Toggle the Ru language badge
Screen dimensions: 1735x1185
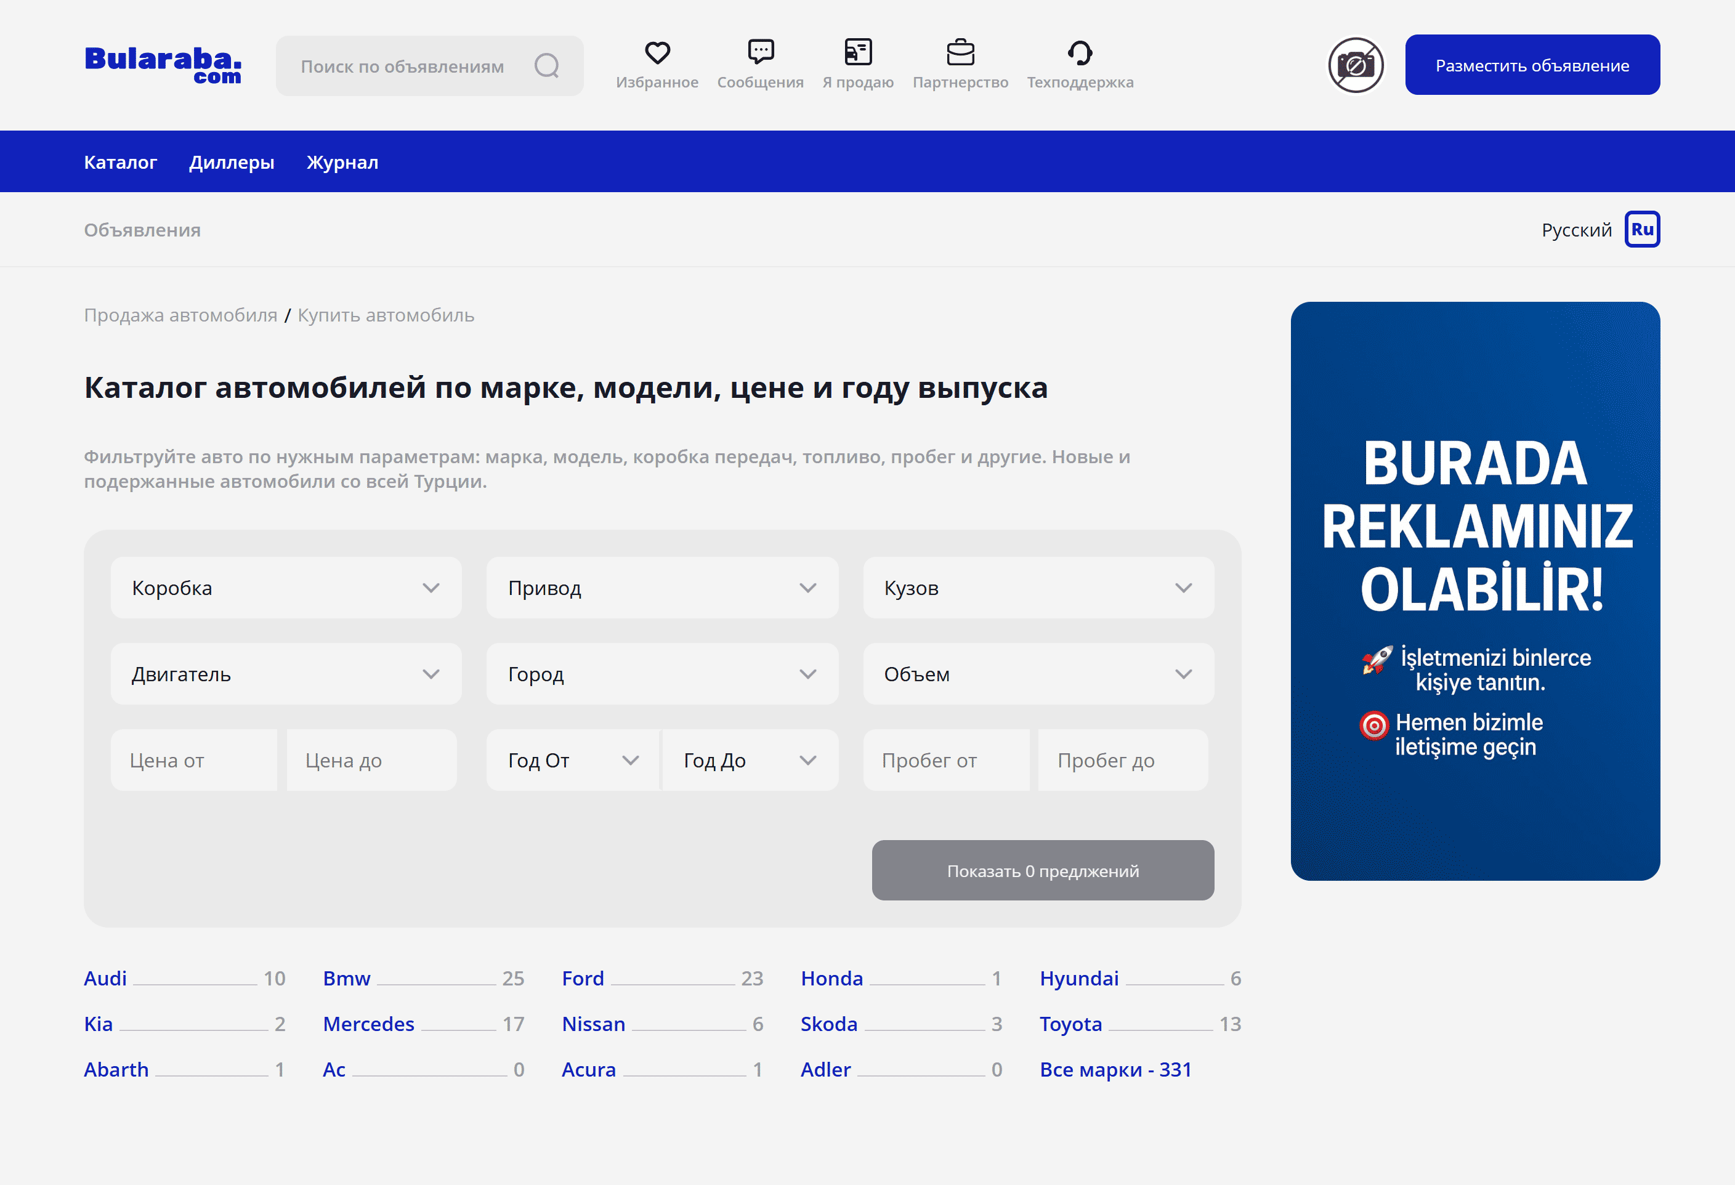pyautogui.click(x=1641, y=229)
